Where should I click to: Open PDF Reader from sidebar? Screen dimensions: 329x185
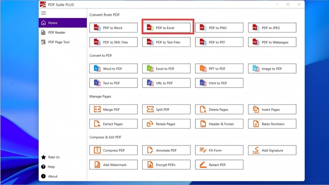coord(63,32)
